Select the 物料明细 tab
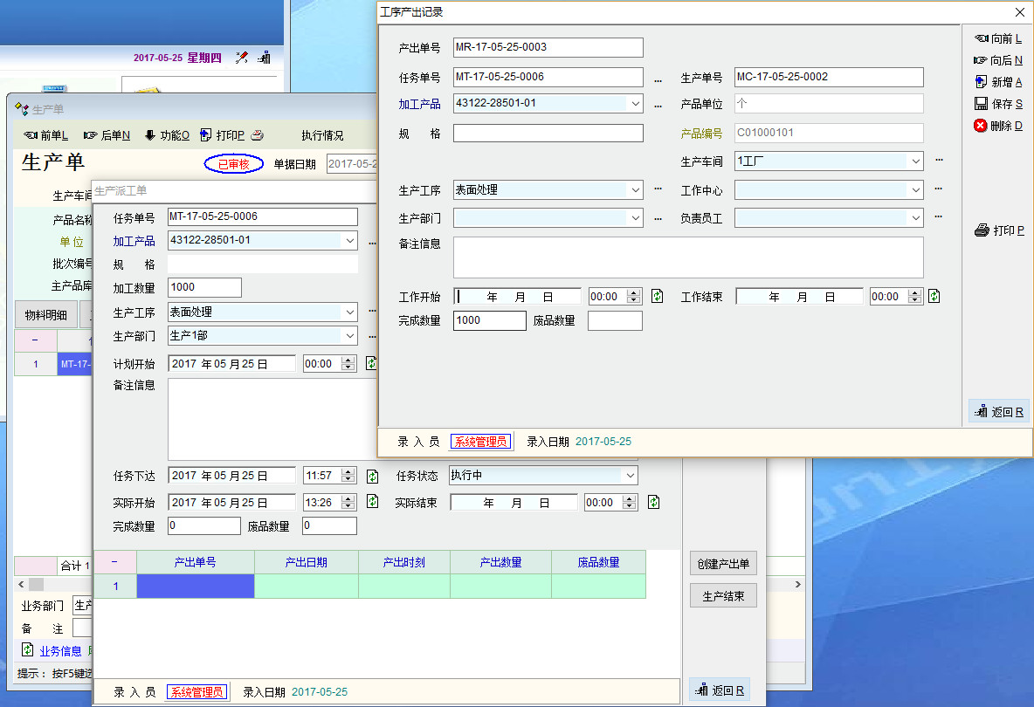 pos(45,315)
